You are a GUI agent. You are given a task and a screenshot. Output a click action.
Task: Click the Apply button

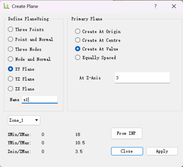(162, 151)
